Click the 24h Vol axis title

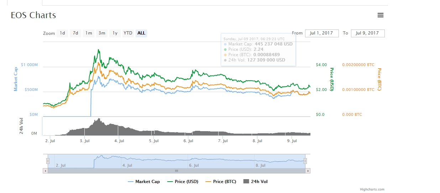click(x=21, y=126)
